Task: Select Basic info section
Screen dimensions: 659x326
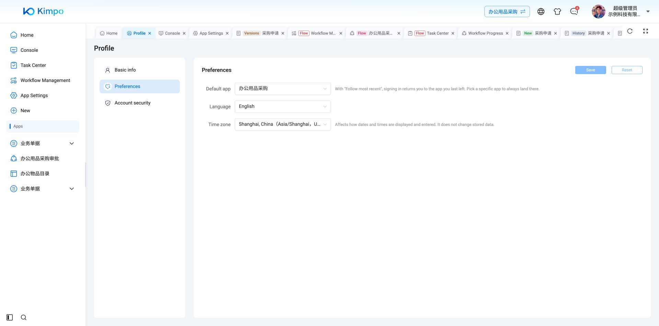Action: pos(140,70)
